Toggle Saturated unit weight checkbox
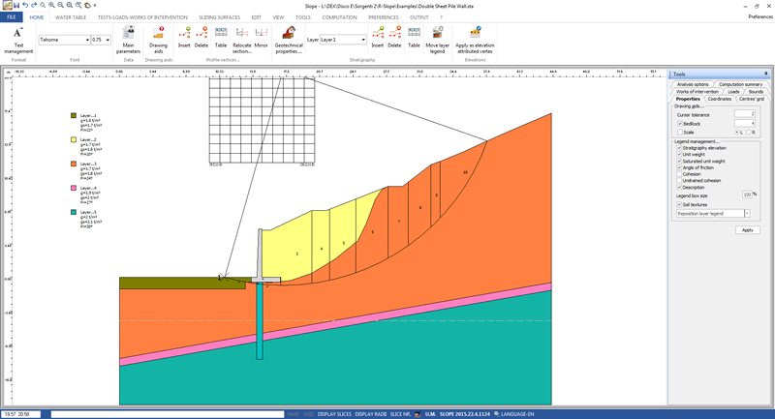The width and height of the screenshot is (775, 419). coord(679,161)
